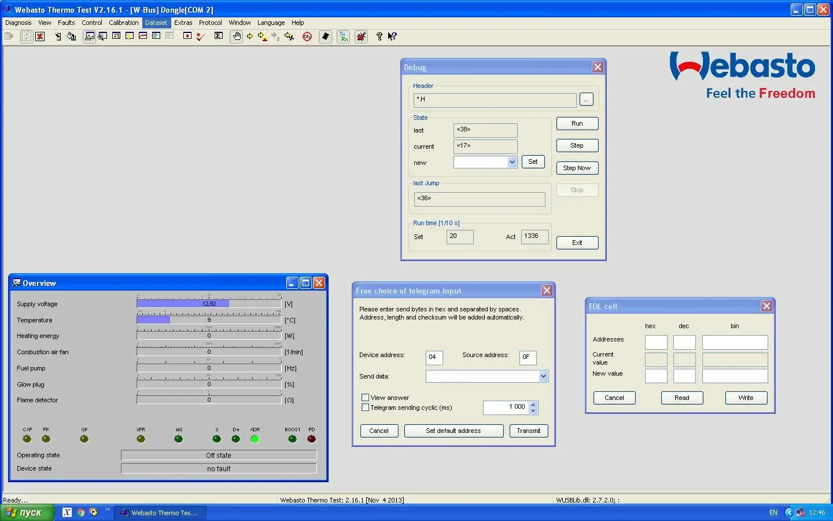
Task: Enable the View answer checkbox
Action: [365, 398]
